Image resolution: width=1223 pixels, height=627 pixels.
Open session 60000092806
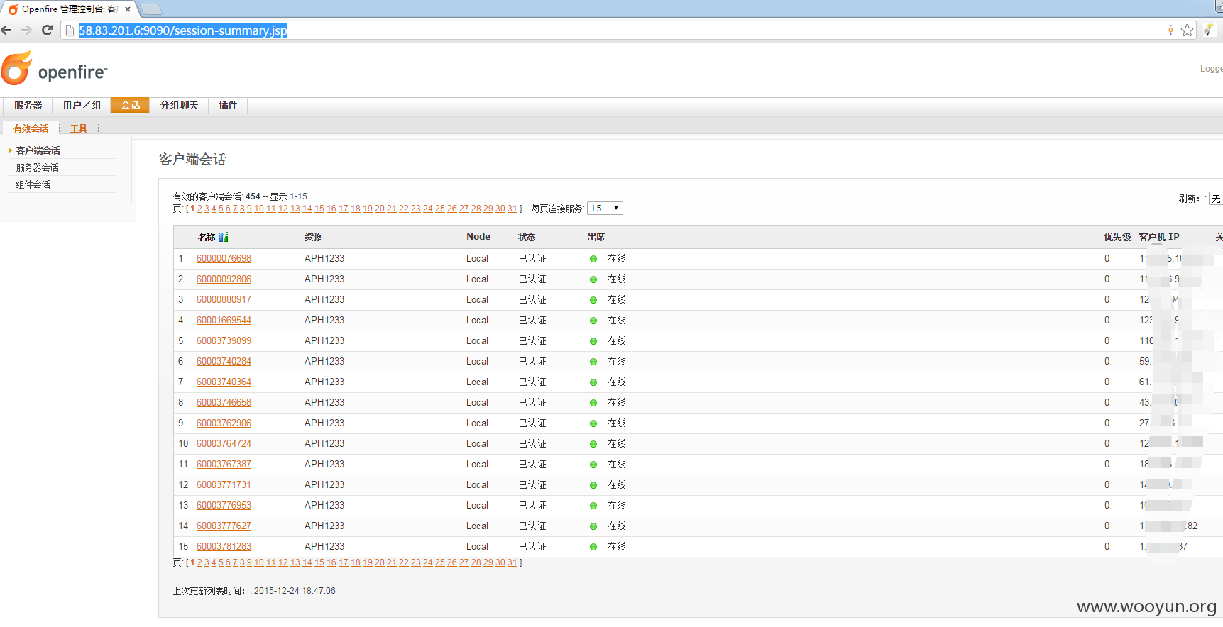(x=224, y=279)
